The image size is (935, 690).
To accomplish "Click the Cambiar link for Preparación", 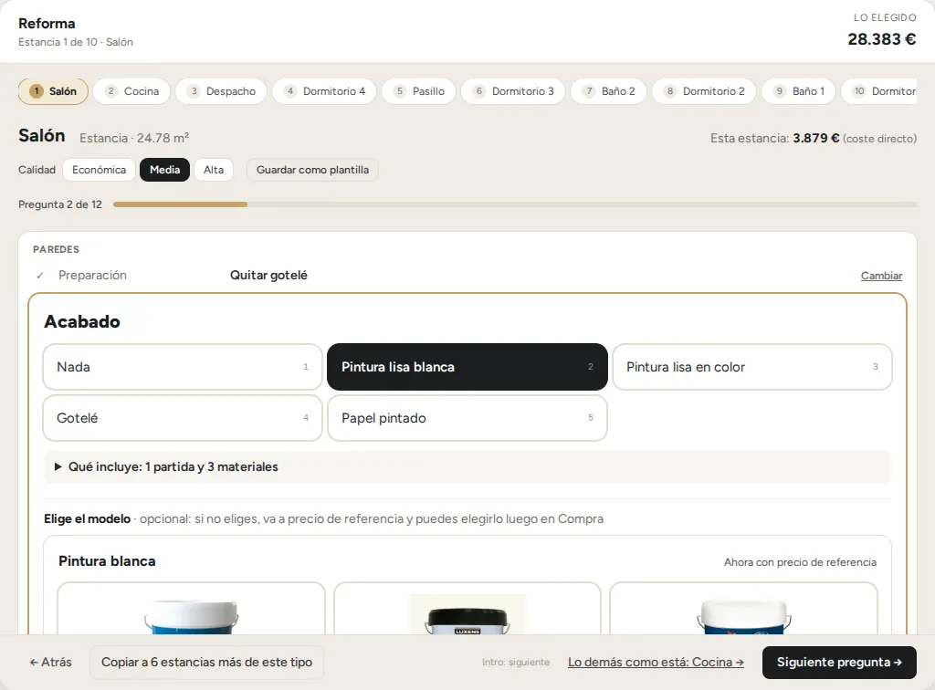I will point(881,276).
